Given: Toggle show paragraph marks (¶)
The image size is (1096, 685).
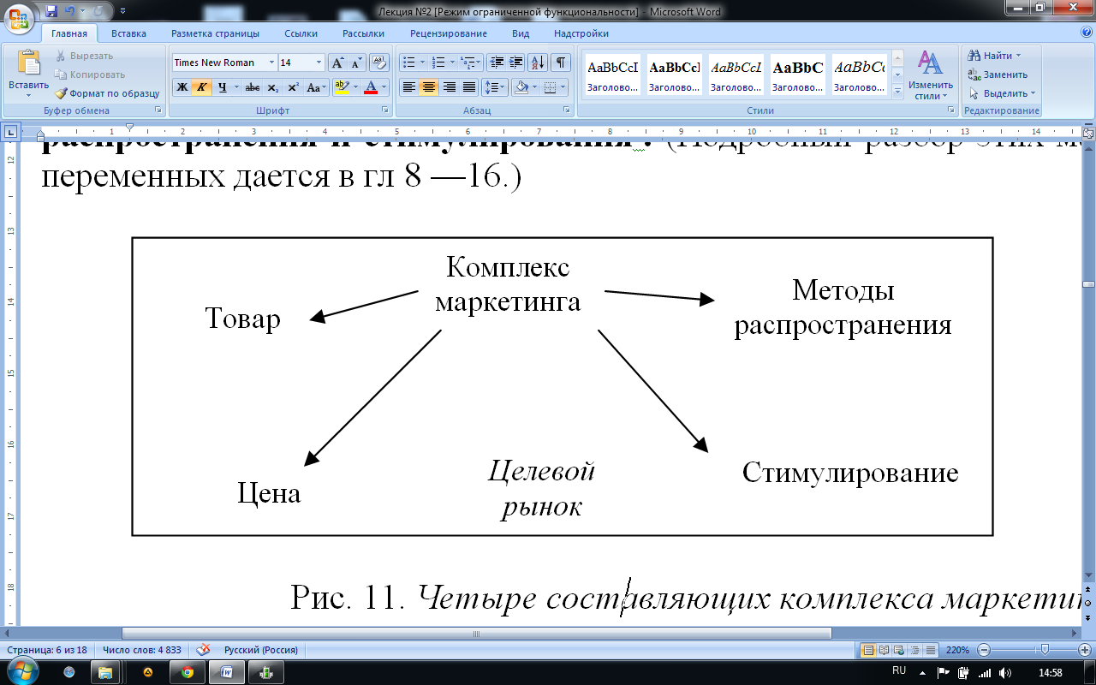Looking at the screenshot, I should coord(561,63).
